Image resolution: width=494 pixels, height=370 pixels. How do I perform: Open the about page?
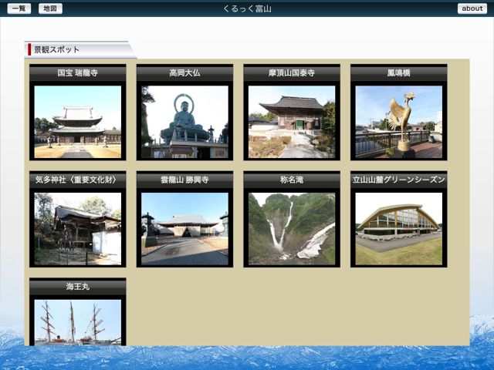(472, 8)
